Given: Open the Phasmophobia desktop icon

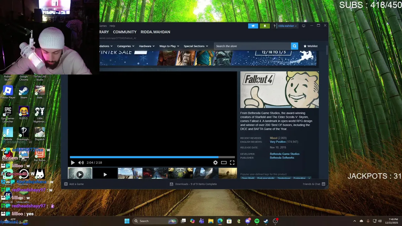Looking at the screenshot, I should point(24,134).
